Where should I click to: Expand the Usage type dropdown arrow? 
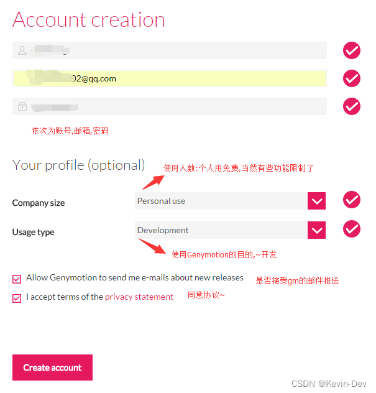click(x=316, y=230)
